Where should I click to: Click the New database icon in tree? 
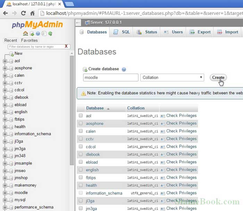pyautogui.click(x=11, y=54)
